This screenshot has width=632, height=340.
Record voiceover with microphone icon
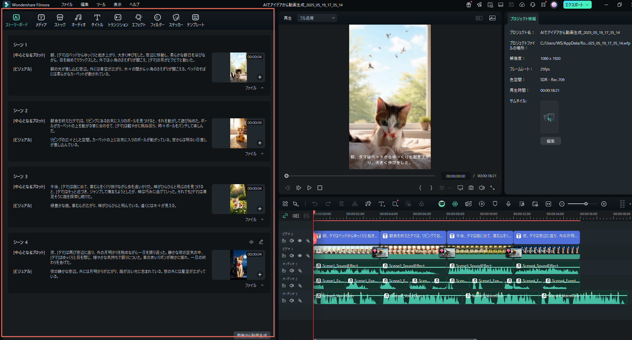[508, 204]
